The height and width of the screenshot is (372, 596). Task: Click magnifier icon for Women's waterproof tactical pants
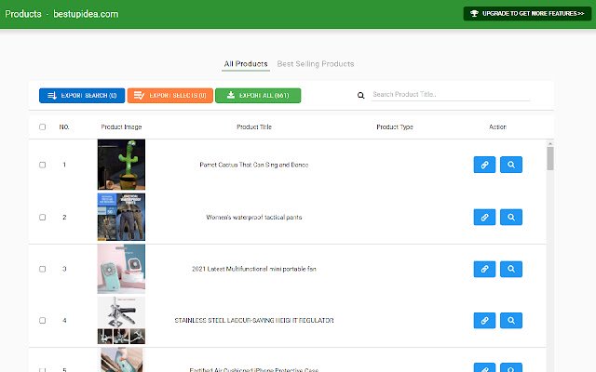coord(511,217)
